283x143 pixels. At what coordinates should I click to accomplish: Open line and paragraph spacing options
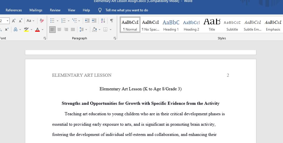point(82,29)
